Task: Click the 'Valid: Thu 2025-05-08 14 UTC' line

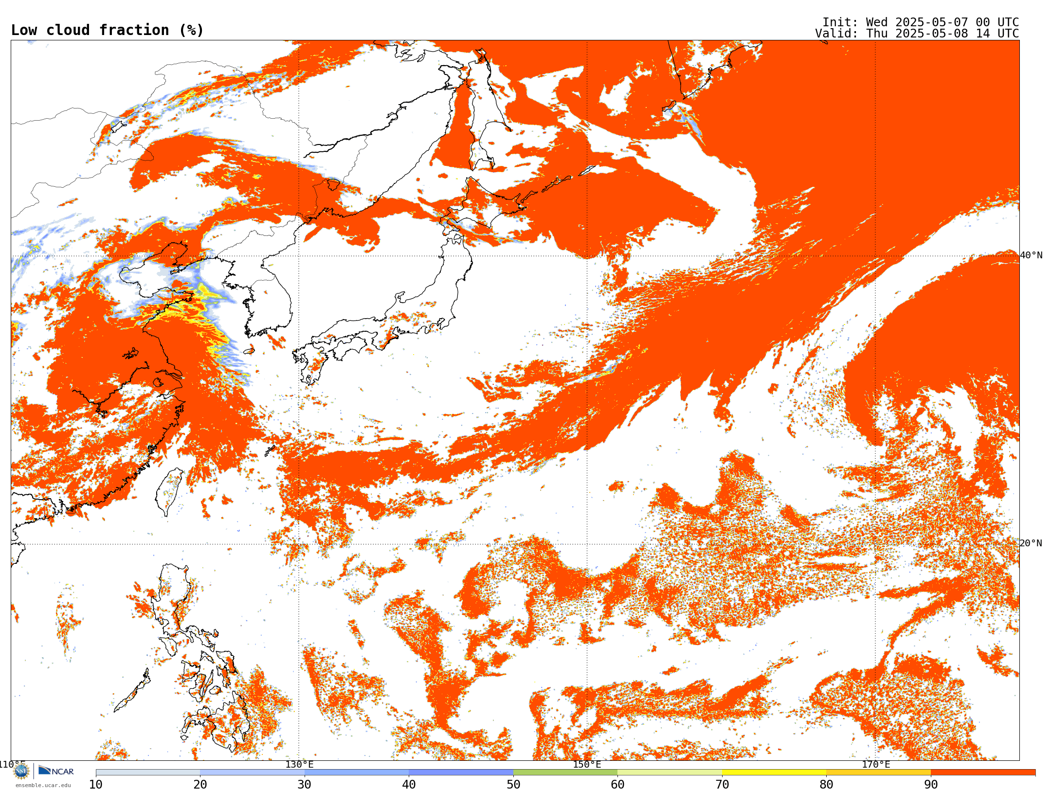Action: click(x=917, y=34)
